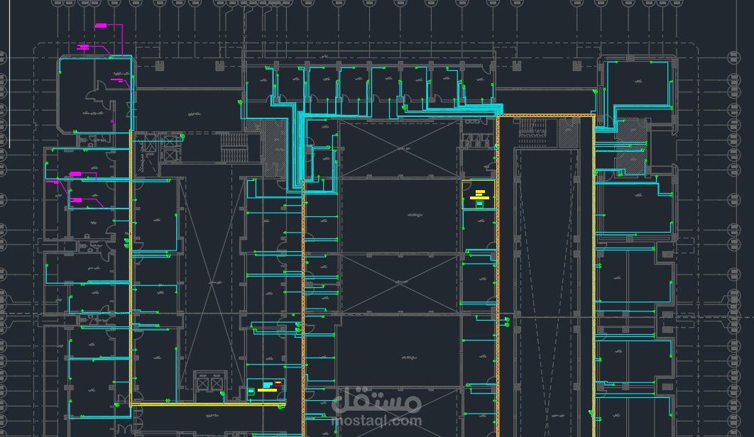The width and height of the screenshot is (754, 437).
Task: Select the striped magenta label outside upper-left room
Action: point(82,47)
